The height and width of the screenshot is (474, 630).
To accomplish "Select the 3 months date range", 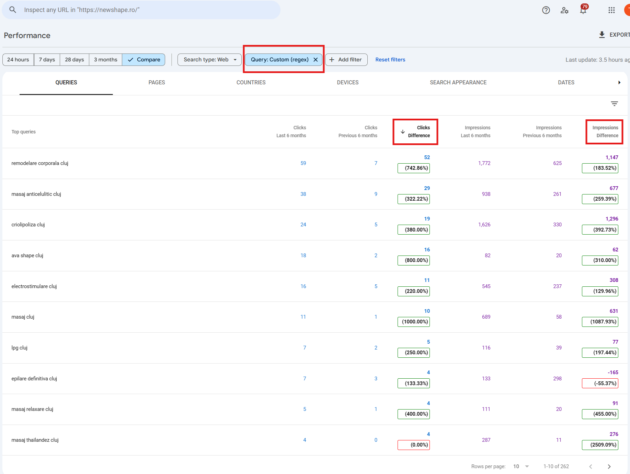I will [106, 60].
